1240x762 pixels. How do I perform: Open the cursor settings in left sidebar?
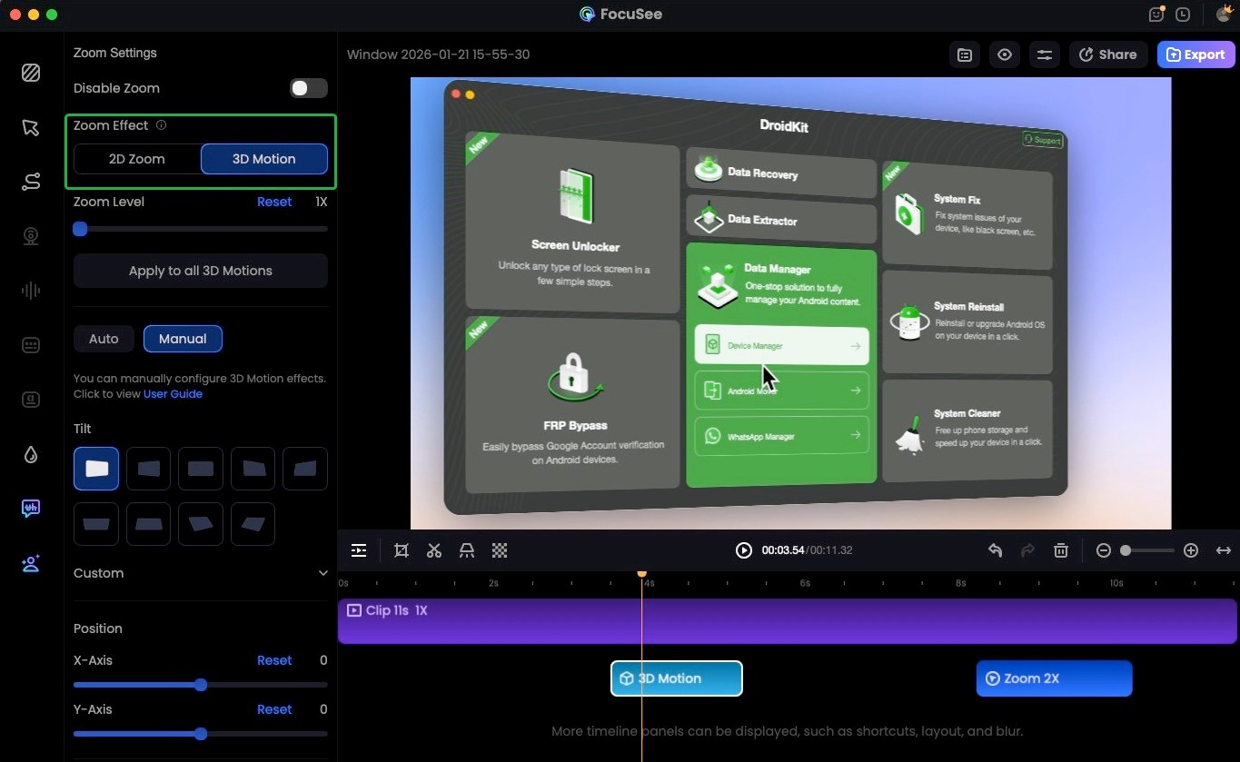point(31,127)
